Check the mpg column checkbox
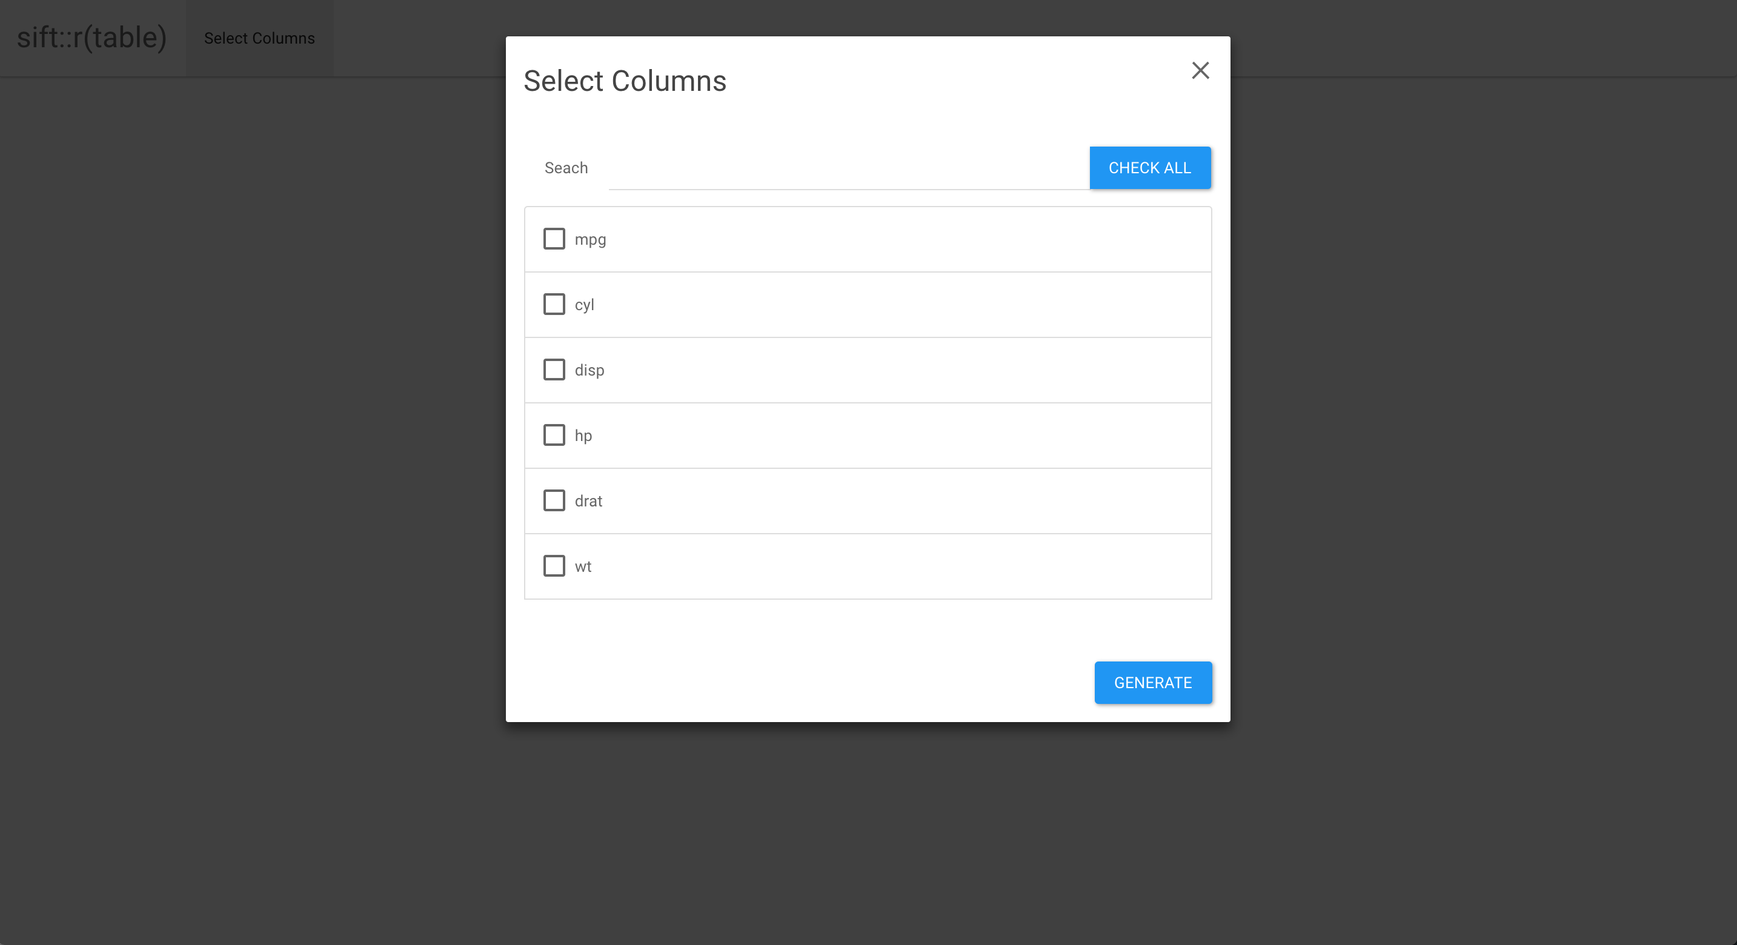This screenshot has height=945, width=1737. point(554,239)
